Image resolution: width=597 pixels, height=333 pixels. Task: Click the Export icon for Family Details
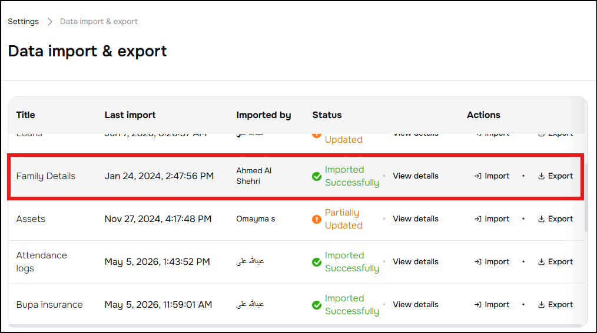tap(541, 176)
